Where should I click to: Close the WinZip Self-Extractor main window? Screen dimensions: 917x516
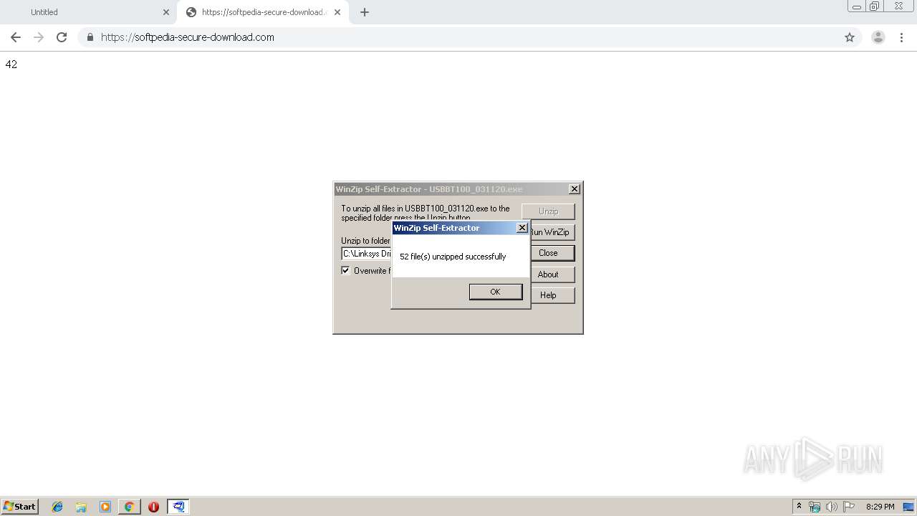tap(575, 189)
